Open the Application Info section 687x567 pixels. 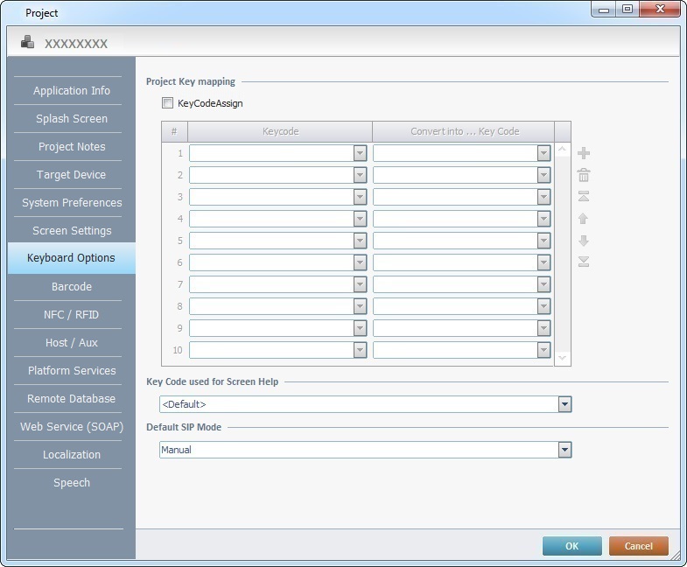coord(71,90)
